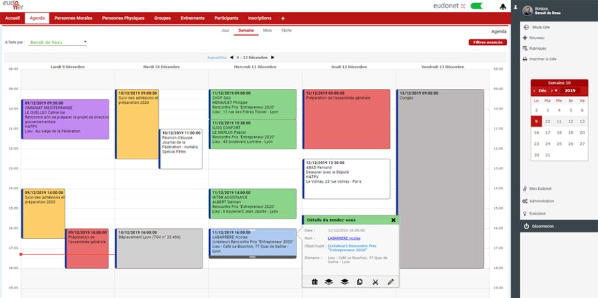Screen dimensions: 598x298
Task: Open the notifications bell
Action: (503, 6)
